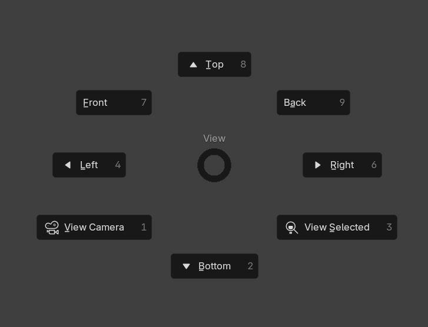Click the magnifier icon in View Selected
This screenshot has width=428, height=327.
[x=291, y=228]
